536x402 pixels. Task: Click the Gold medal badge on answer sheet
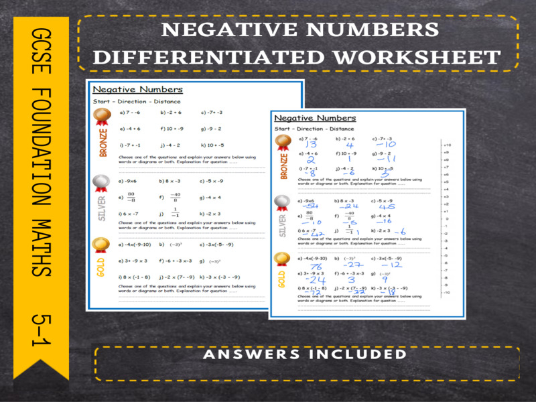click(x=283, y=259)
